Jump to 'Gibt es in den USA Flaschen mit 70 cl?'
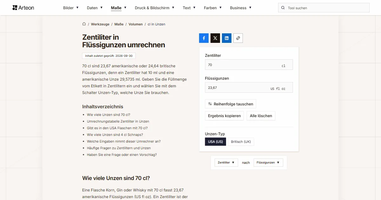 117,128
